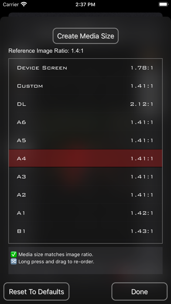Pick A1 with 1.42:1 ratio
This screenshot has height=304, width=171.
85,213
